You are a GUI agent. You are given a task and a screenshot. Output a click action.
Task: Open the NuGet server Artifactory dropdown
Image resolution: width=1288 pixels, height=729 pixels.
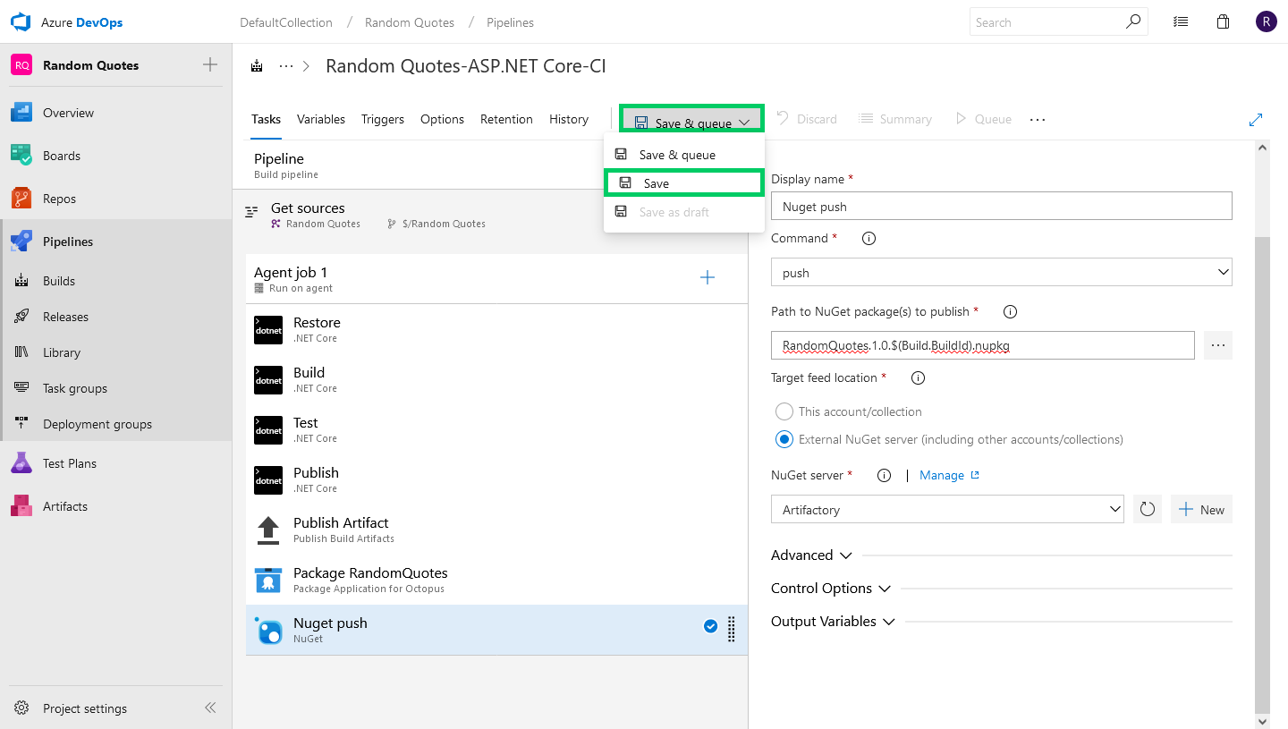(947, 509)
